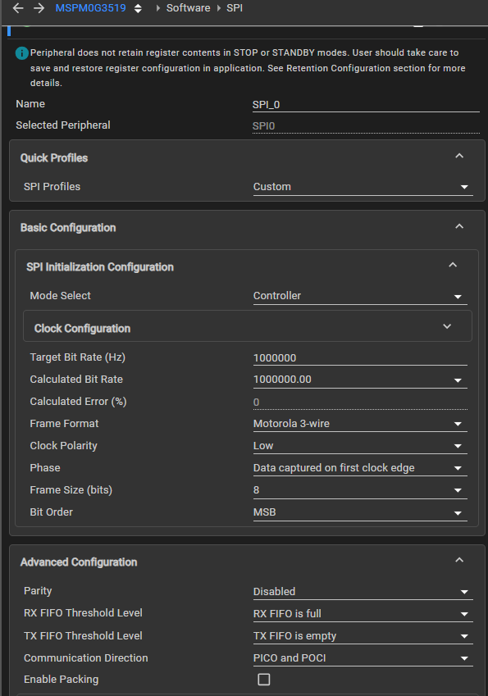Screen dimensions: 488x696
Task: Click the Basic Configuration heading
Action: 68,228
